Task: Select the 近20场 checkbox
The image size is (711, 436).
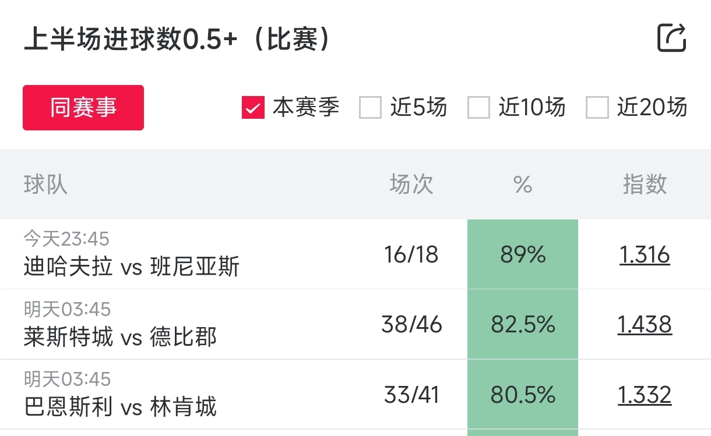Action: click(x=597, y=108)
